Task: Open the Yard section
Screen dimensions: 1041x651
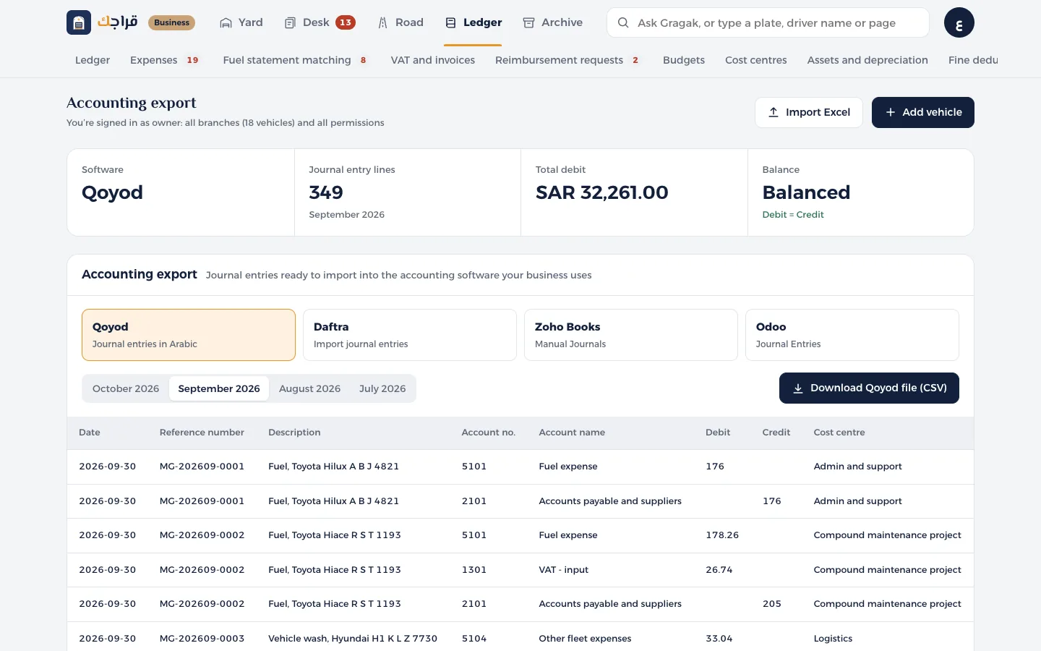Action: 241,22
